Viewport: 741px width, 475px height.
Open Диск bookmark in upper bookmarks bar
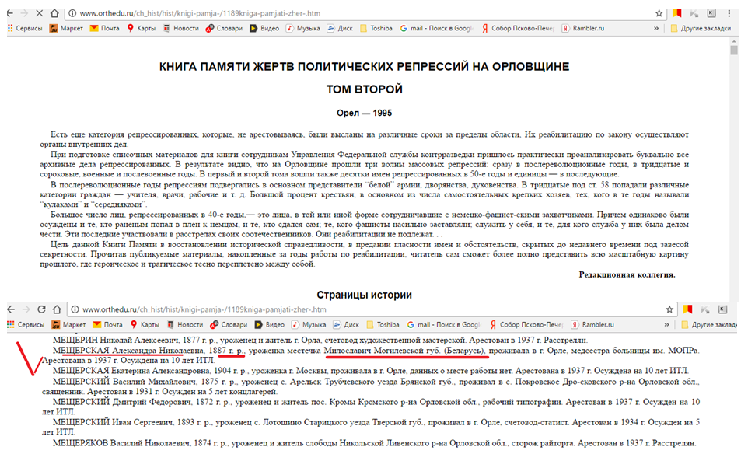click(340, 28)
